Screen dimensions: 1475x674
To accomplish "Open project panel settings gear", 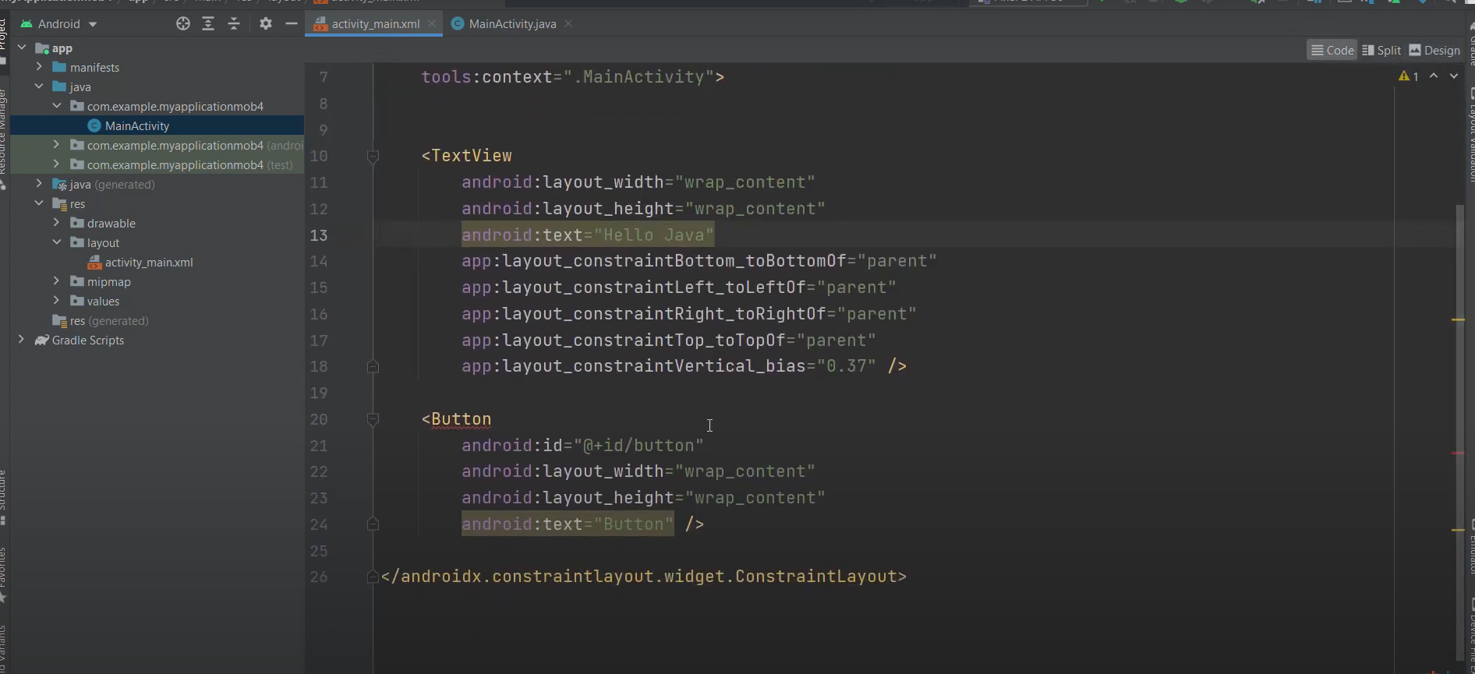I will [x=266, y=24].
